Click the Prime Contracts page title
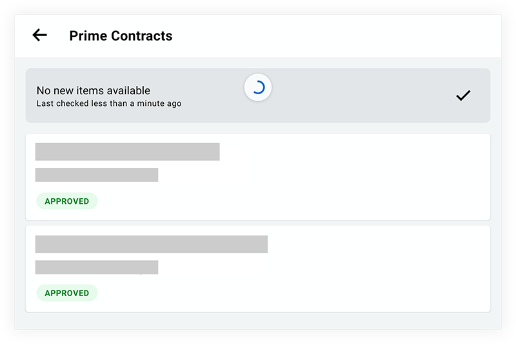The height and width of the screenshot is (344, 516). click(121, 35)
